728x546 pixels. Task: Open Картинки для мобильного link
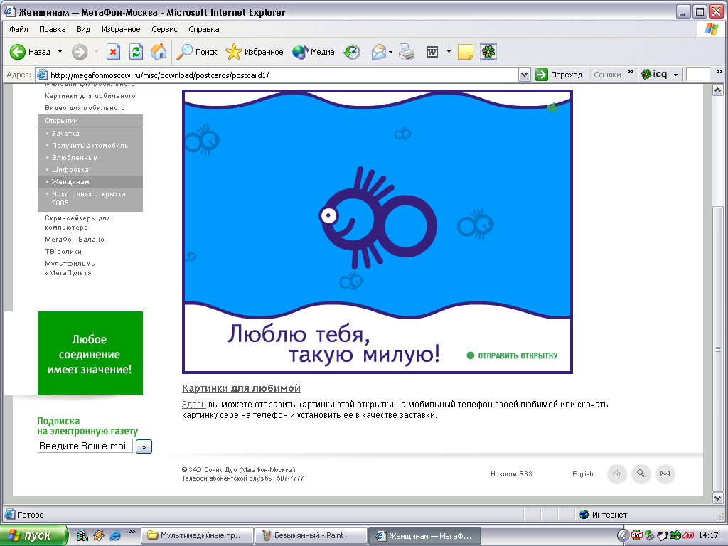tap(90, 96)
